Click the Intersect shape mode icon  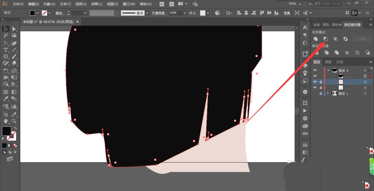335,39
